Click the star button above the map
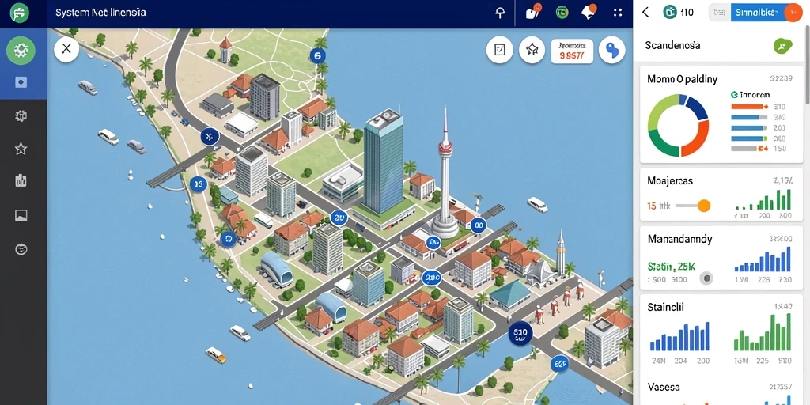The image size is (810, 405). [532, 50]
